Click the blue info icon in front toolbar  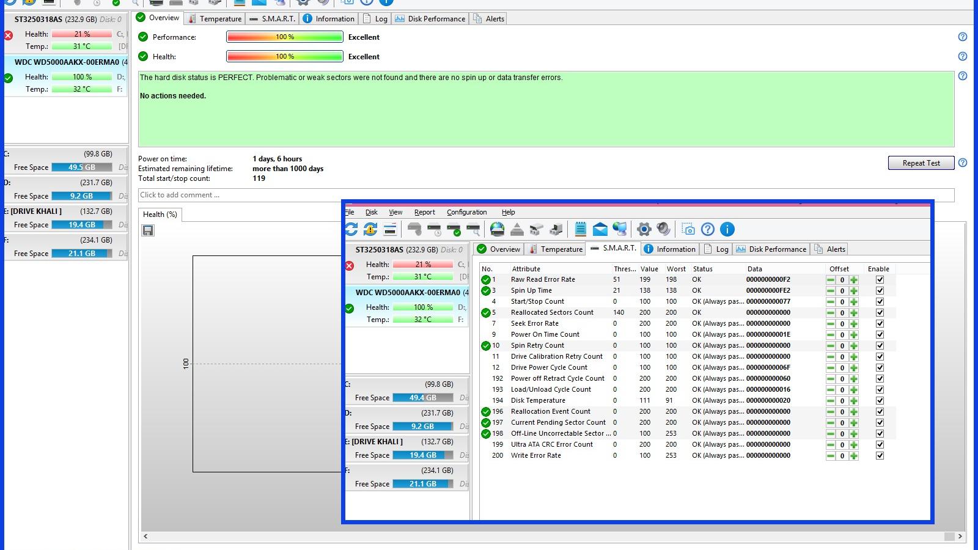tap(727, 229)
